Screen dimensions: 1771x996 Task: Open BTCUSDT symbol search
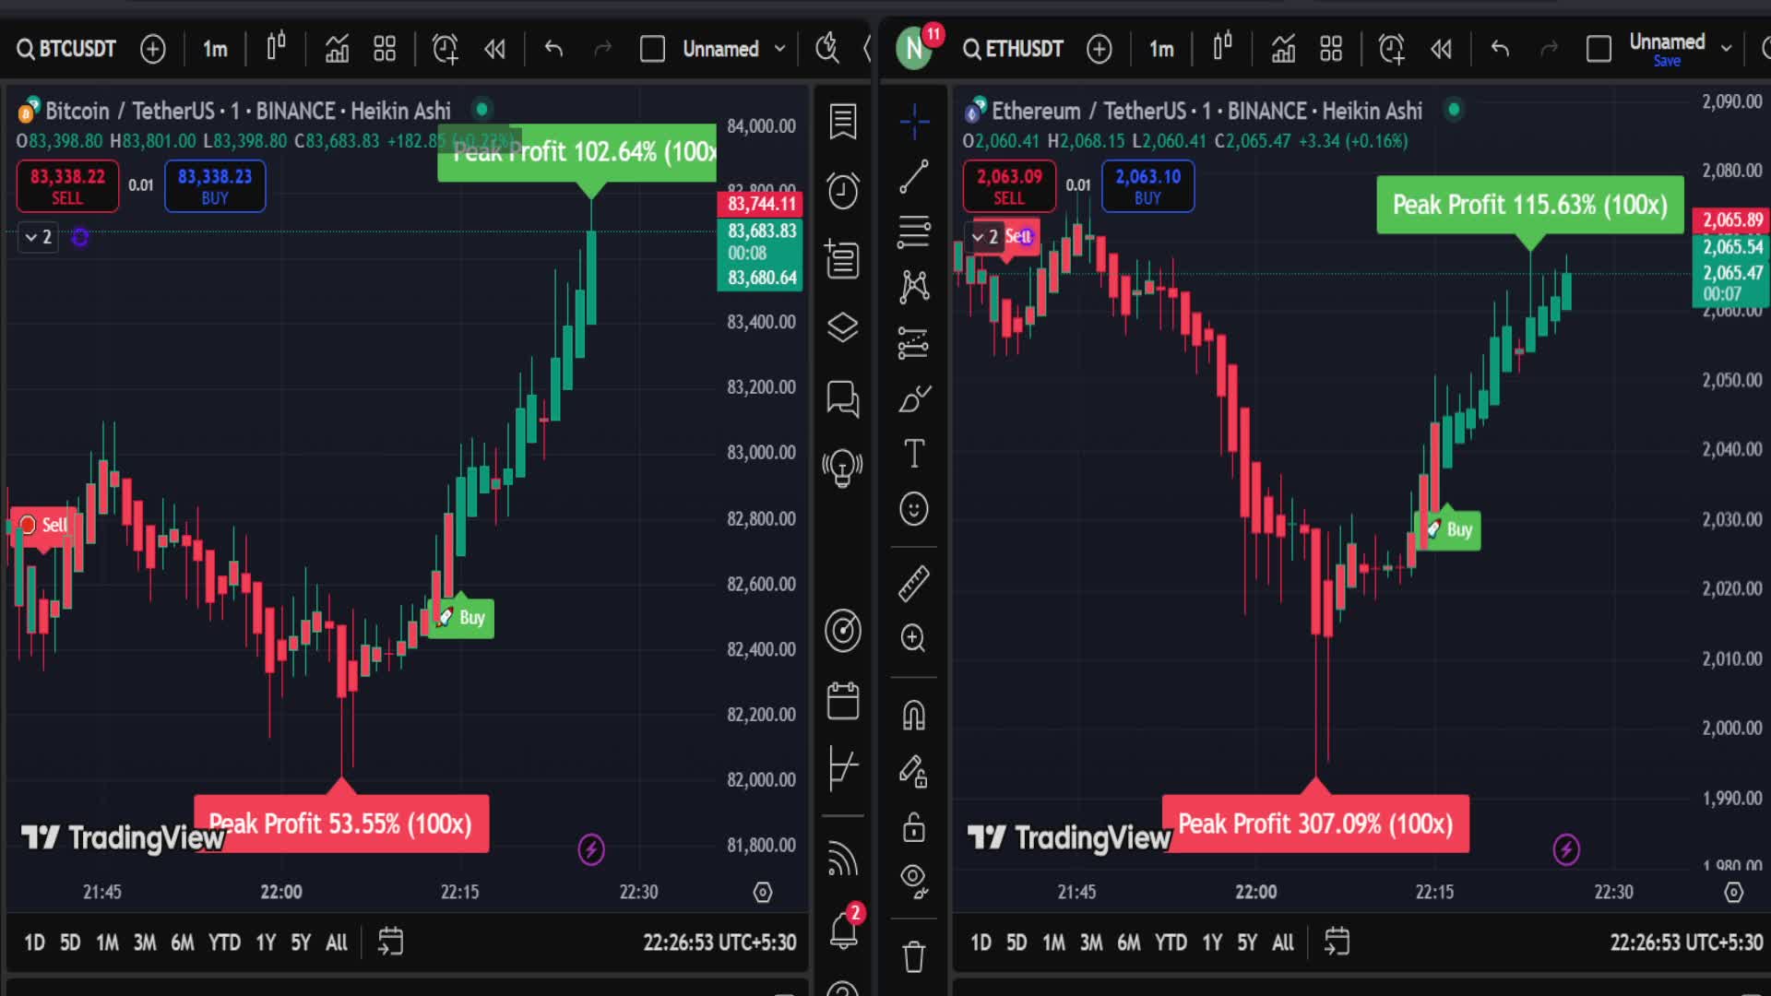point(66,49)
